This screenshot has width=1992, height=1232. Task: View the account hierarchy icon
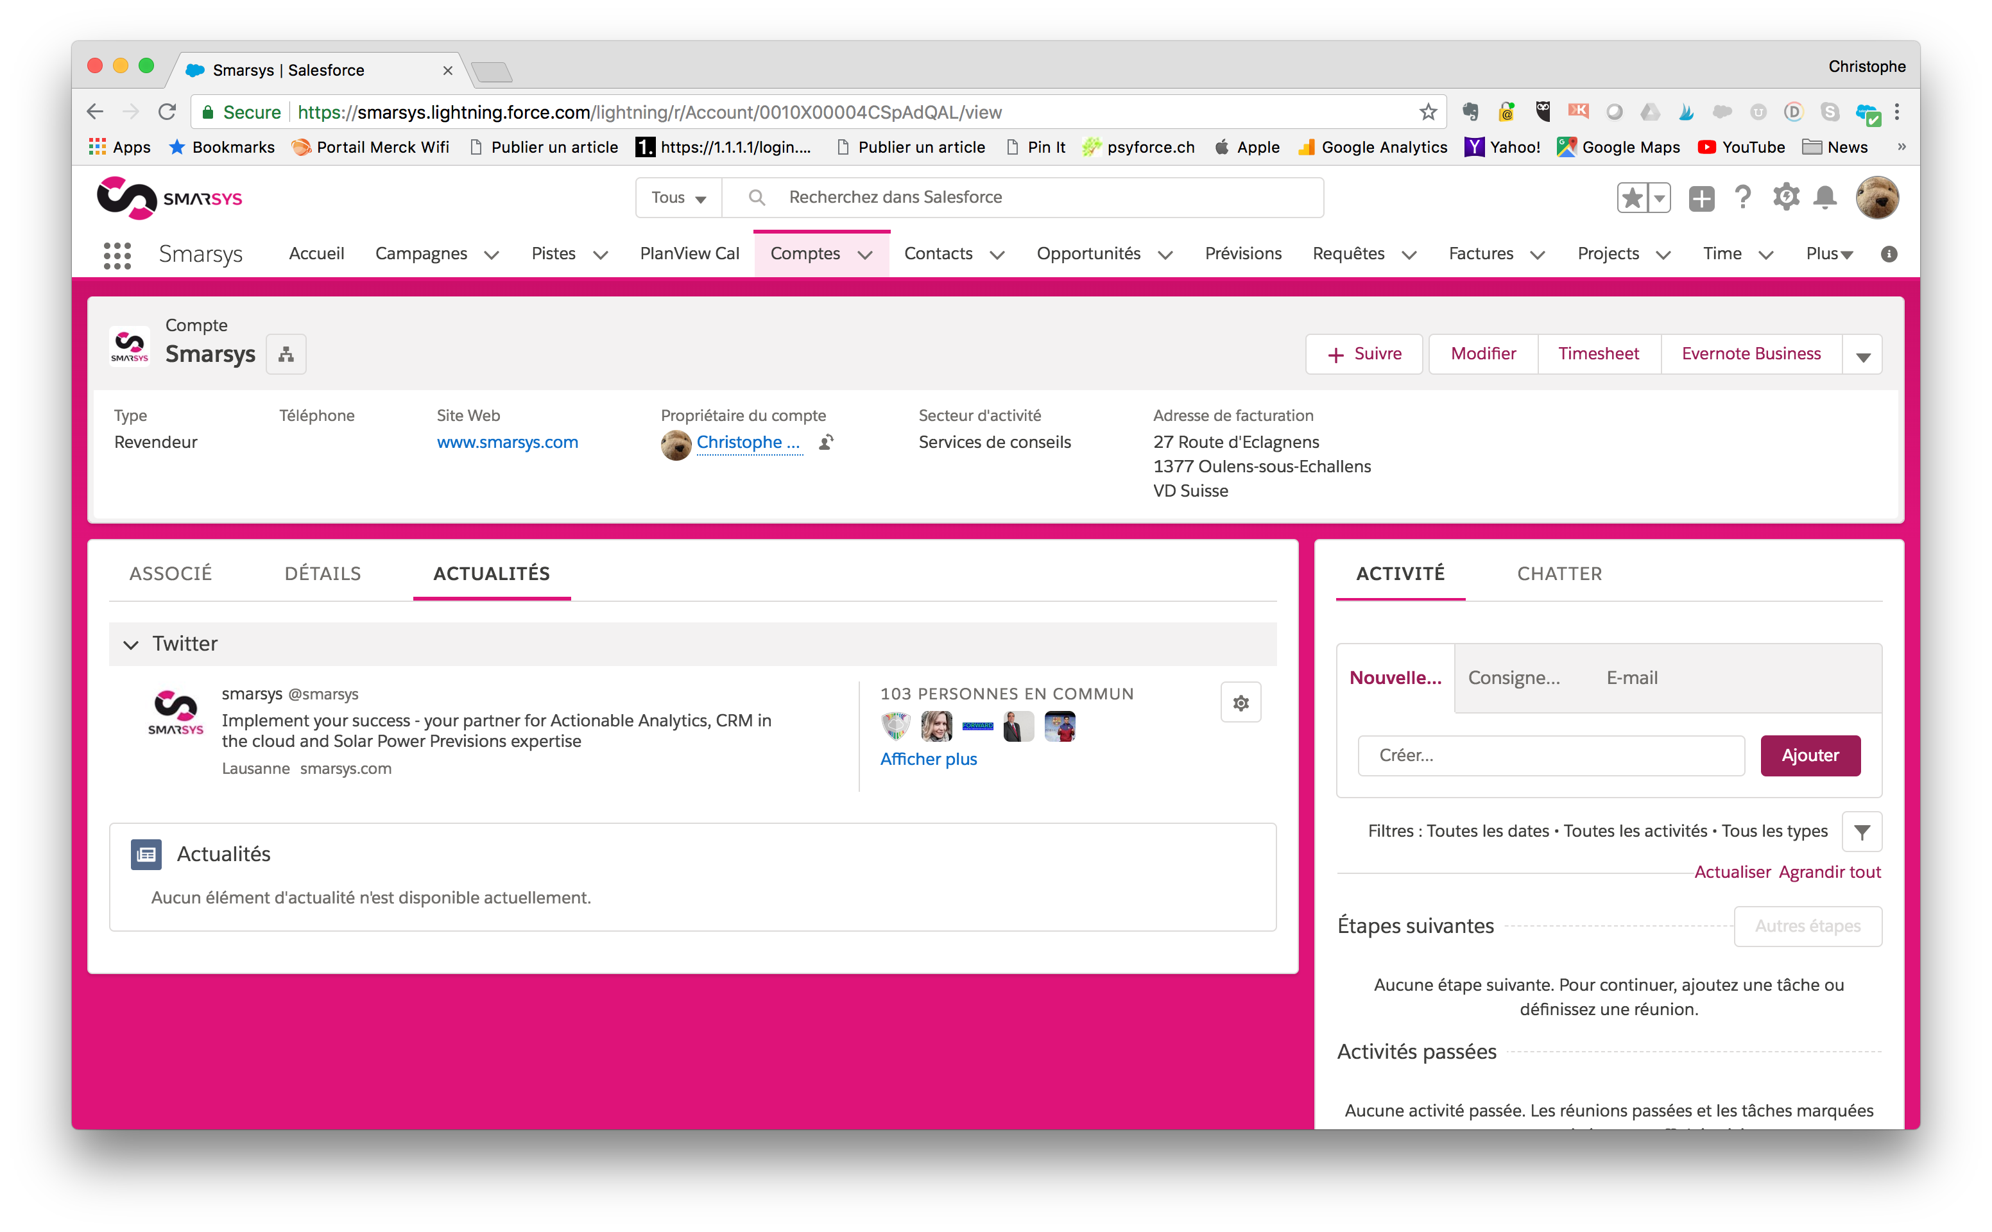tap(286, 354)
